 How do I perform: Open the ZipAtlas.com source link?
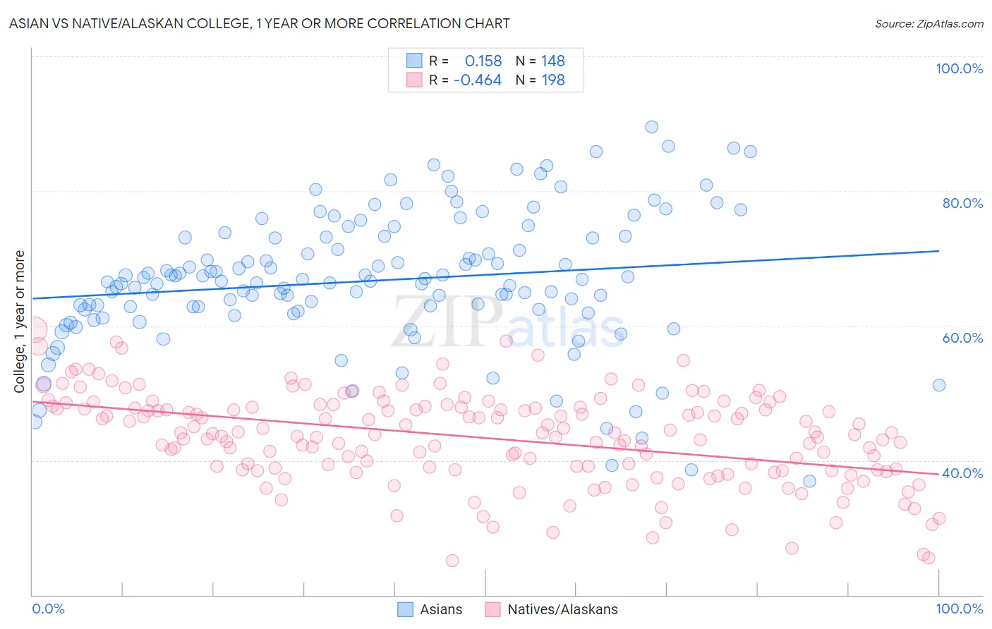click(929, 23)
